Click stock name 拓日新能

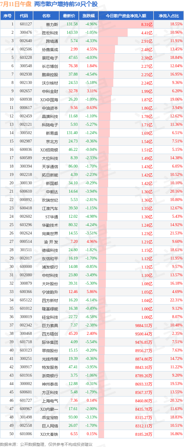coord(50,175)
